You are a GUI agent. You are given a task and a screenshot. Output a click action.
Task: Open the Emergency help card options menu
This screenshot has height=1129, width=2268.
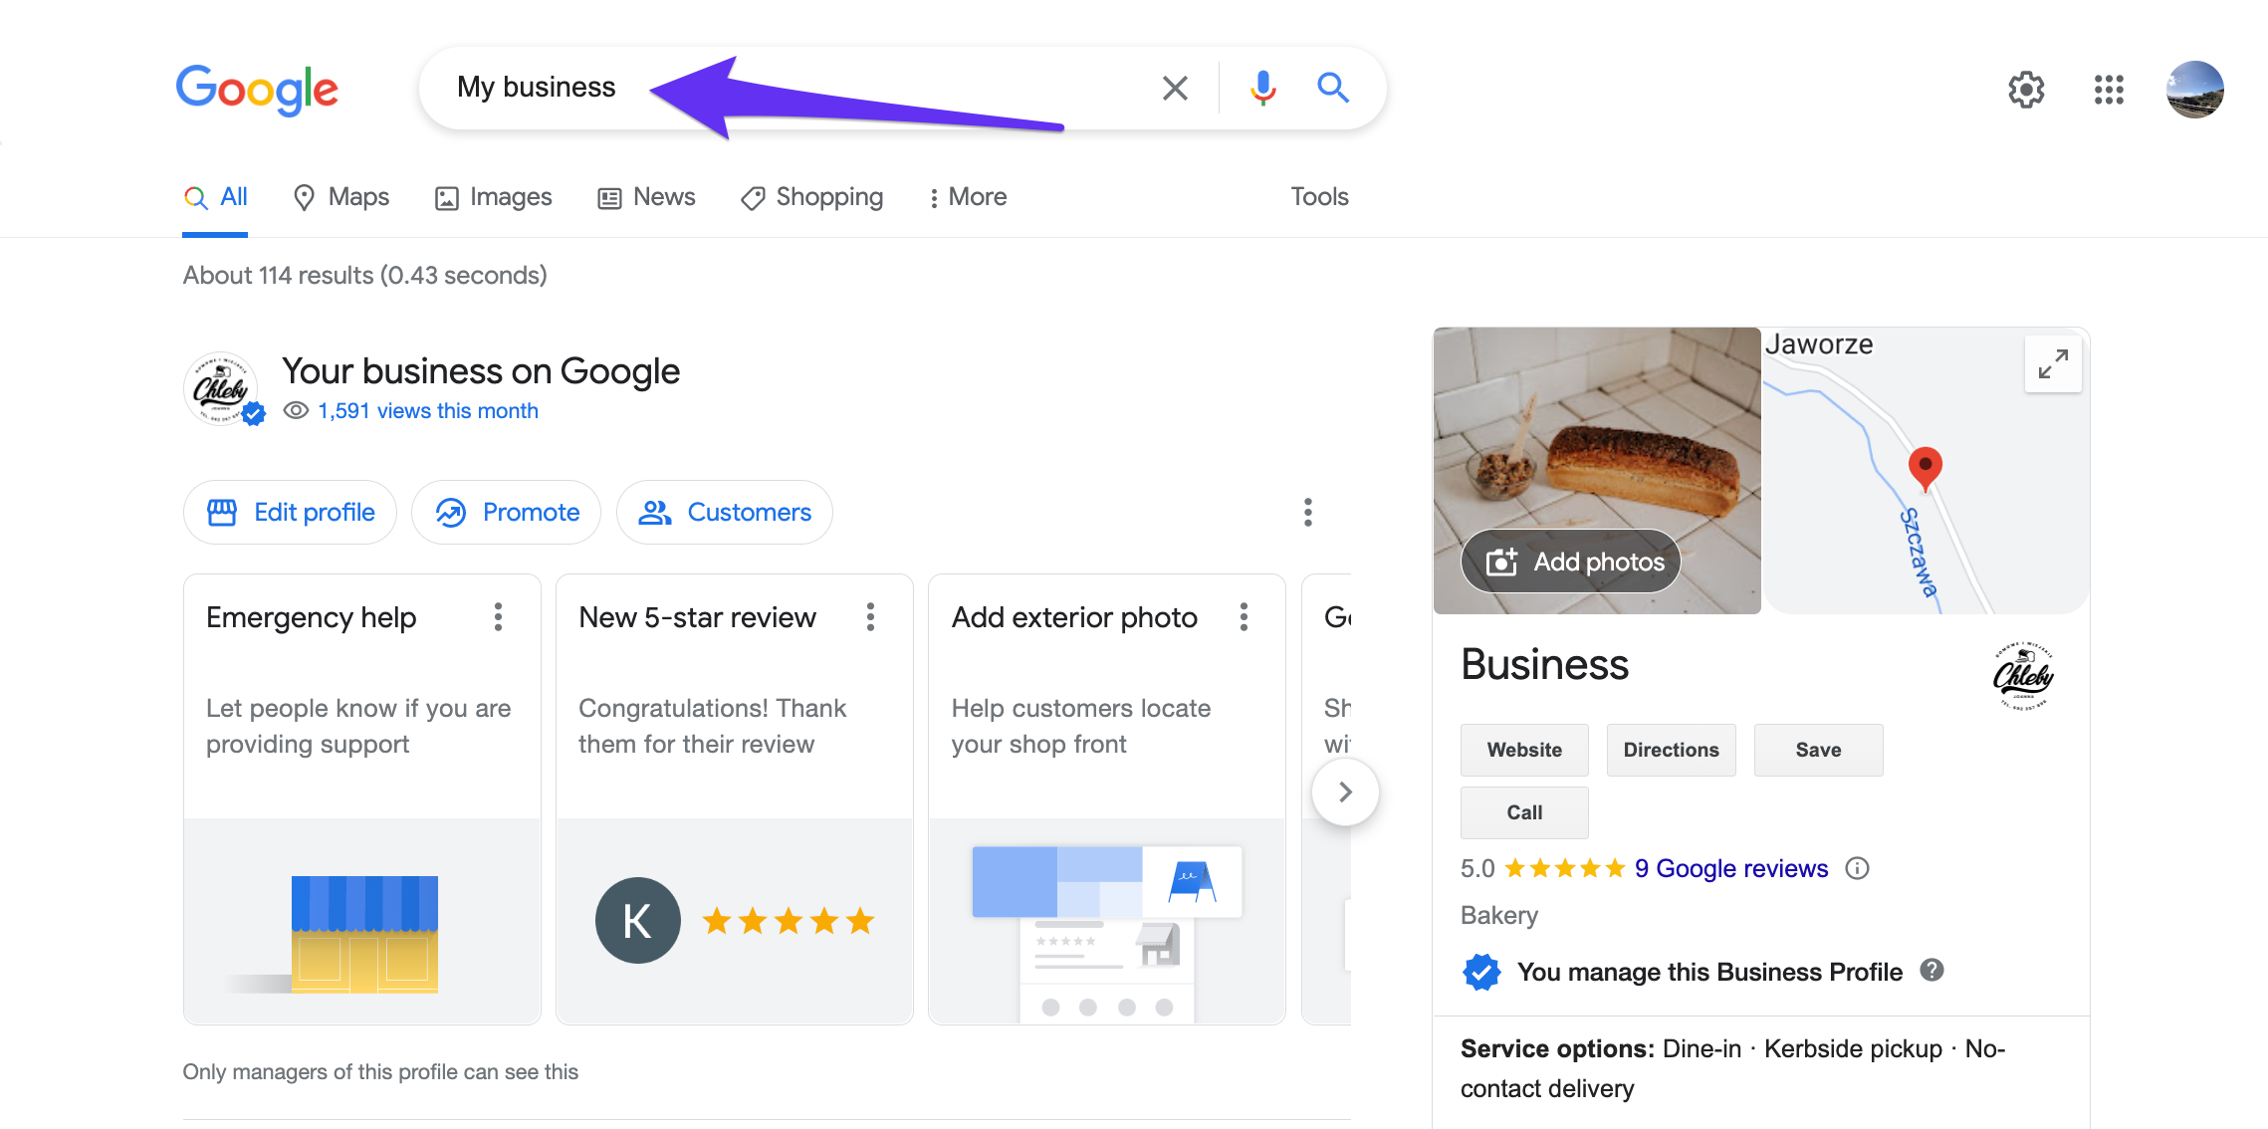click(498, 617)
